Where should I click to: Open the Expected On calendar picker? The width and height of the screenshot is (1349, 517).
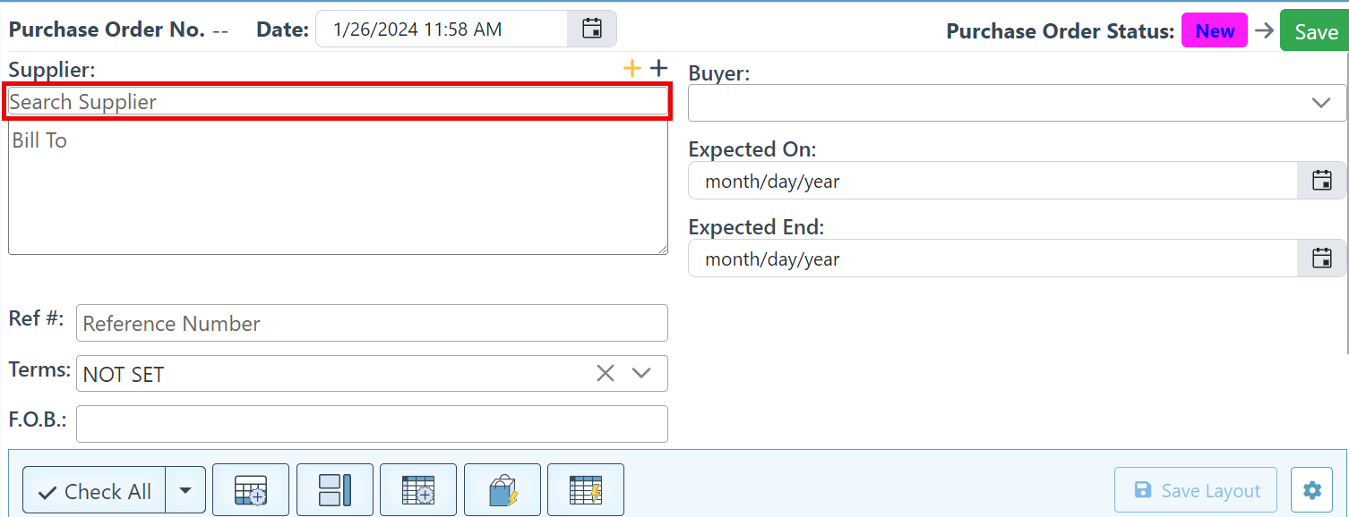tap(1321, 181)
